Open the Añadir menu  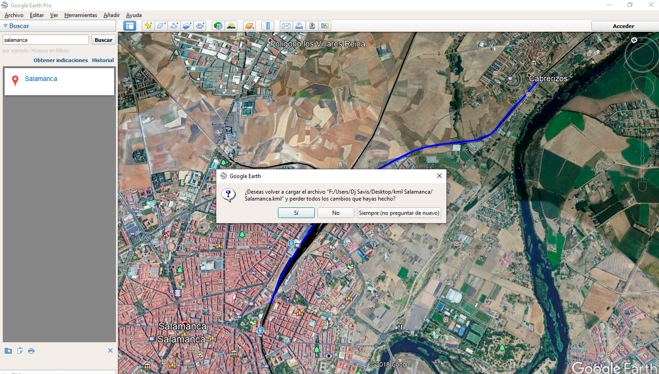pyautogui.click(x=111, y=15)
